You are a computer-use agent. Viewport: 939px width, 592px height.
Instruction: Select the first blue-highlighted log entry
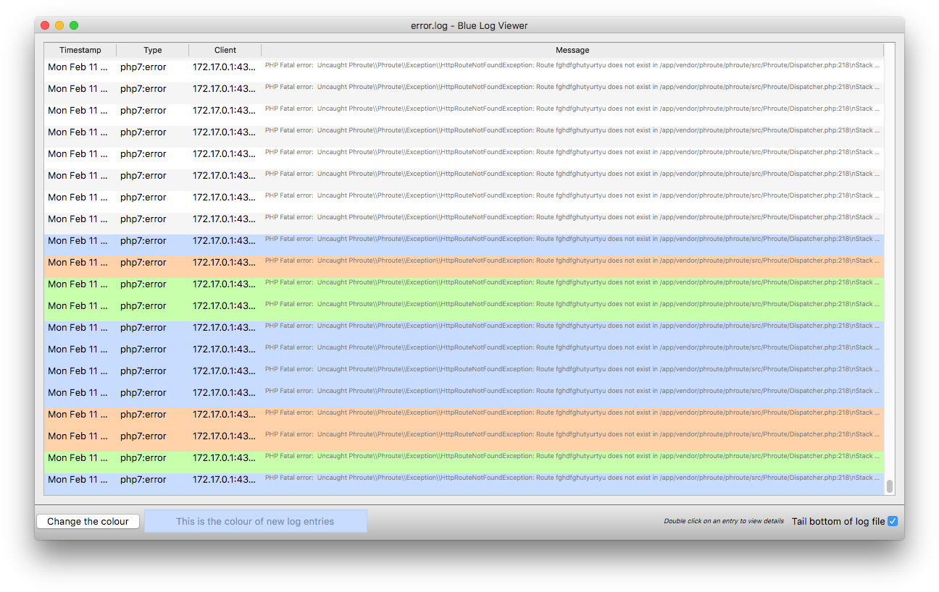pyautogui.click(x=464, y=242)
